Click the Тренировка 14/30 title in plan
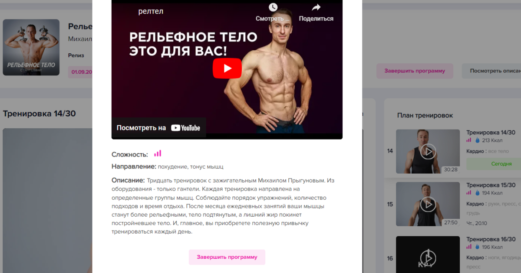Screen dimensions: 521x273 (491, 133)
